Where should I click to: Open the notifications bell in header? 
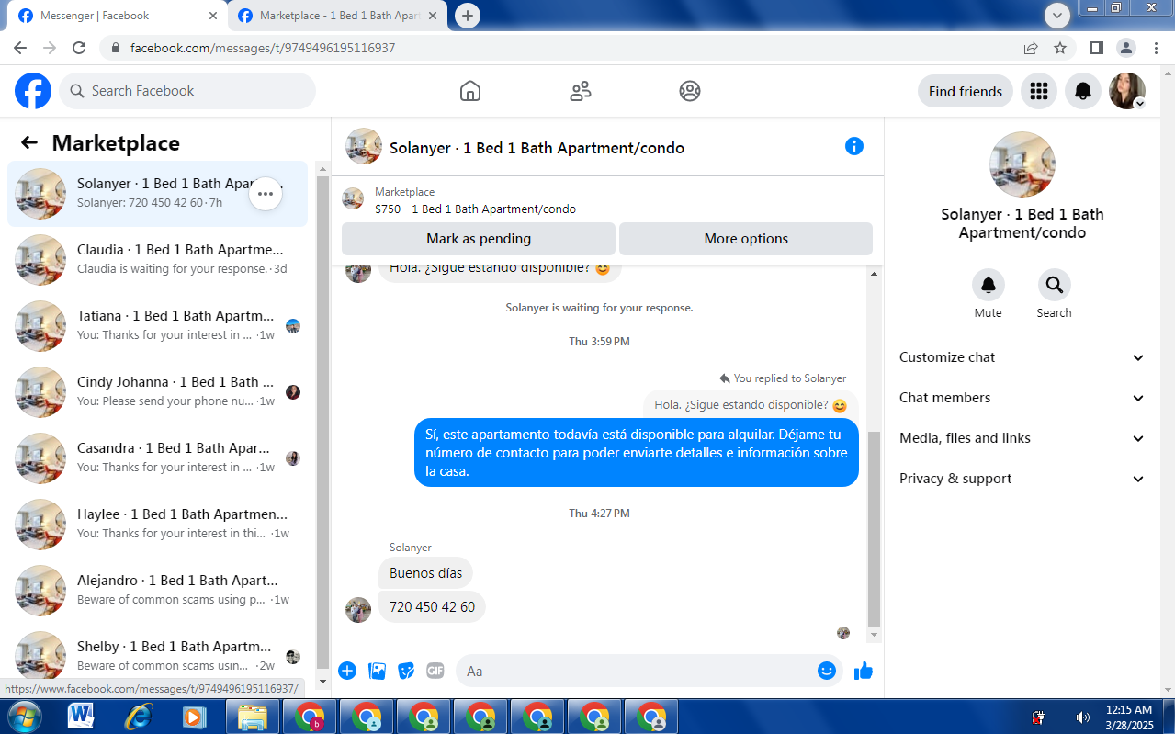(x=1083, y=91)
